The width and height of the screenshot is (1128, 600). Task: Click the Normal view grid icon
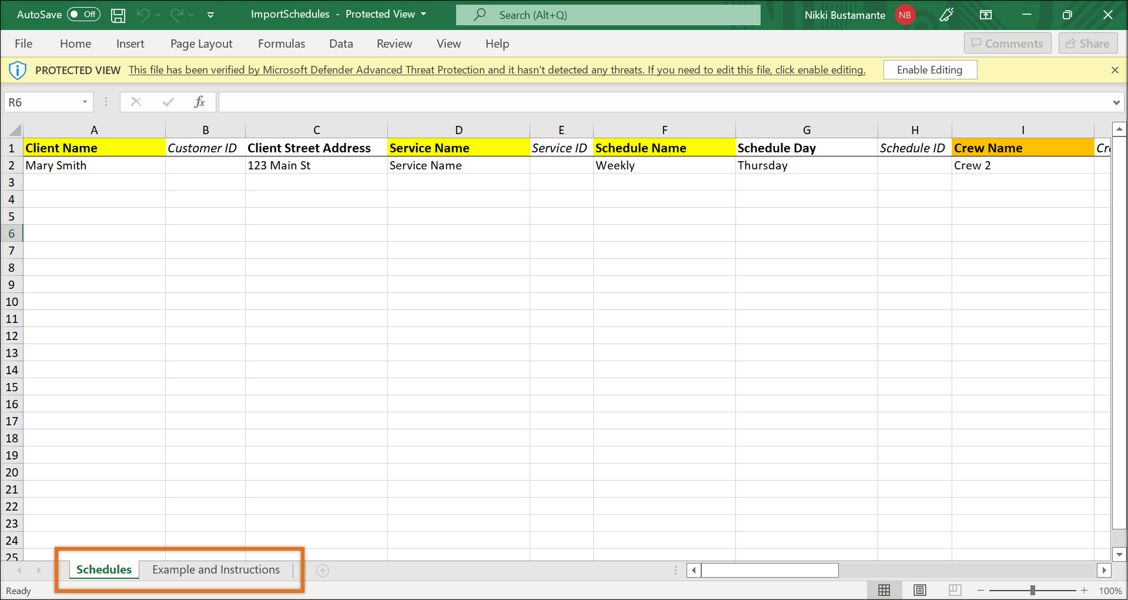[884, 590]
